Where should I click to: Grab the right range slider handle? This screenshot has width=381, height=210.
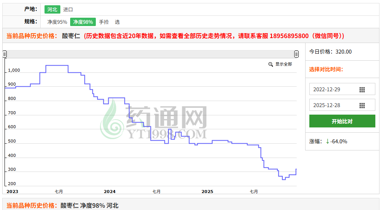297,54
